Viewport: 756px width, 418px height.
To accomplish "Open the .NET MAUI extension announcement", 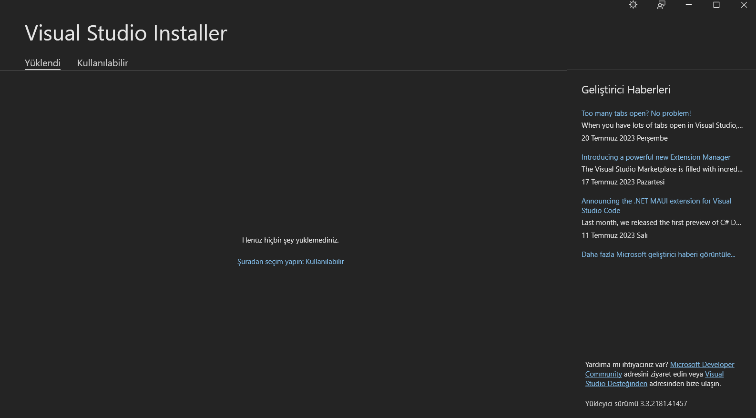I will (656, 206).
